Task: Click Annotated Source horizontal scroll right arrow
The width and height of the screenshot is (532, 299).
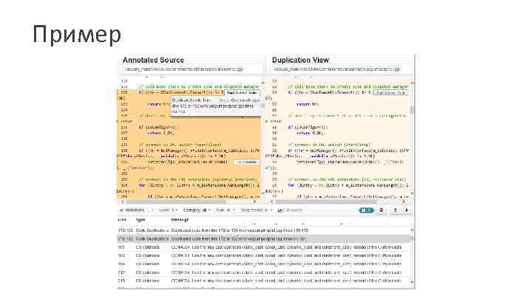Action: 255,202
